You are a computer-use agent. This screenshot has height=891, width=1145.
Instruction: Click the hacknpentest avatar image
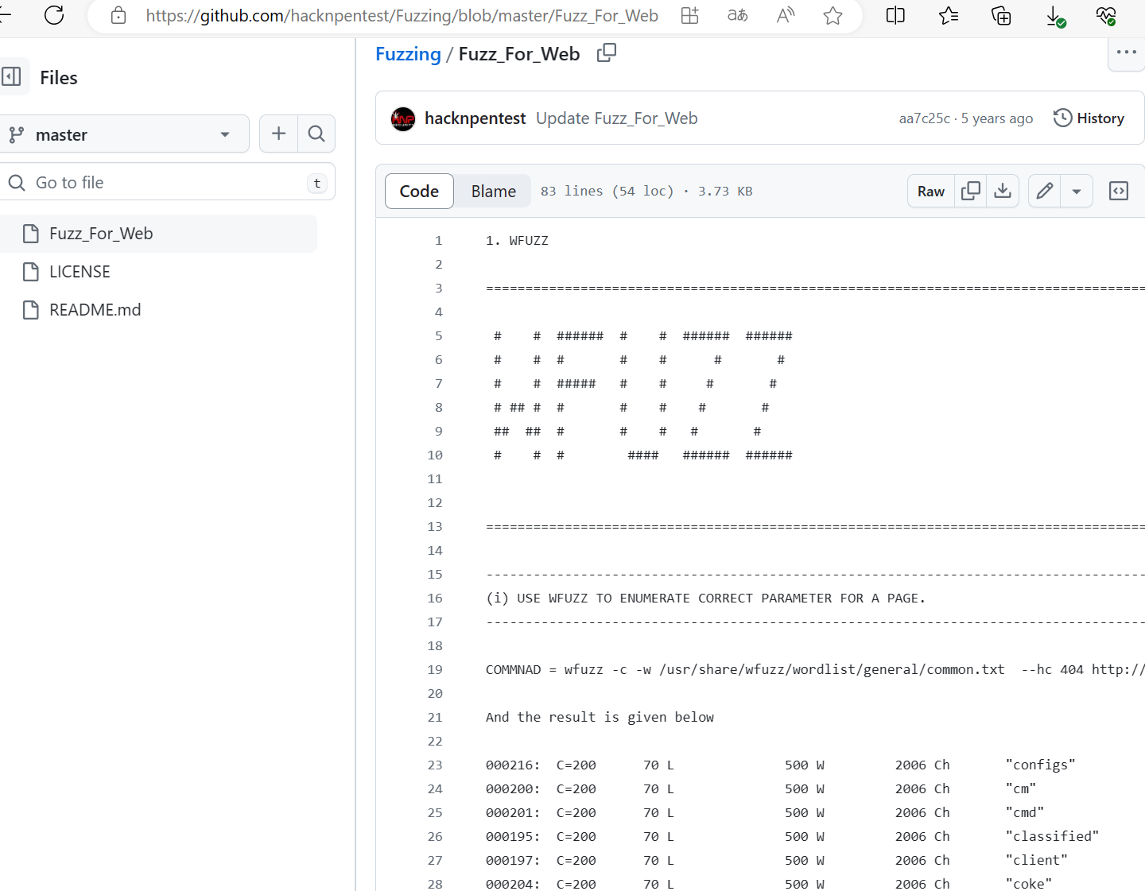click(403, 118)
